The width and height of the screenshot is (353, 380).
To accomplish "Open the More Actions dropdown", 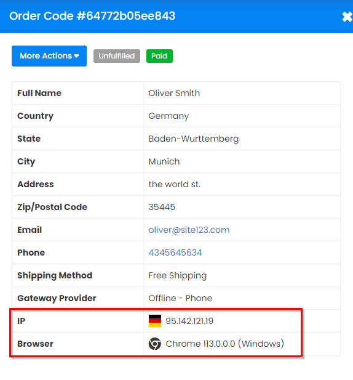I will (49, 56).
